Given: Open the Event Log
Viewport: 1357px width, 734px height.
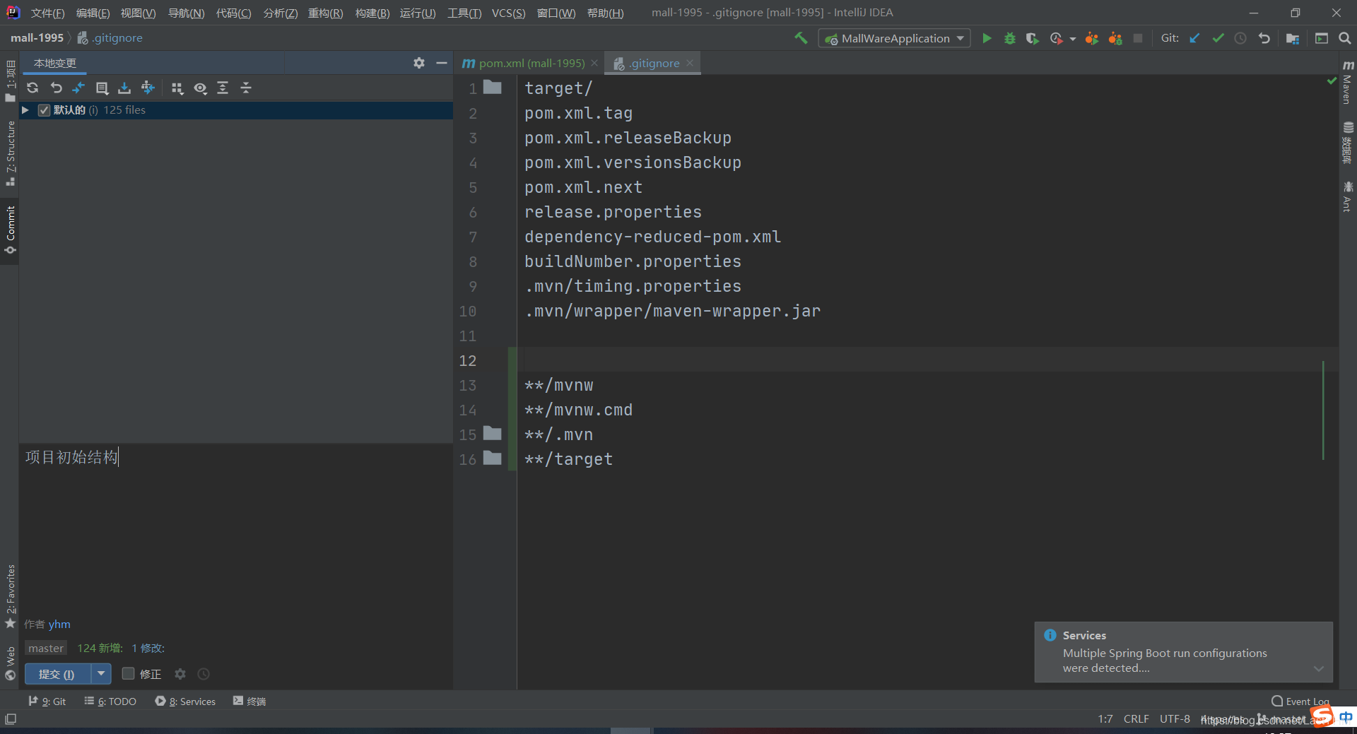Looking at the screenshot, I should point(1300,702).
